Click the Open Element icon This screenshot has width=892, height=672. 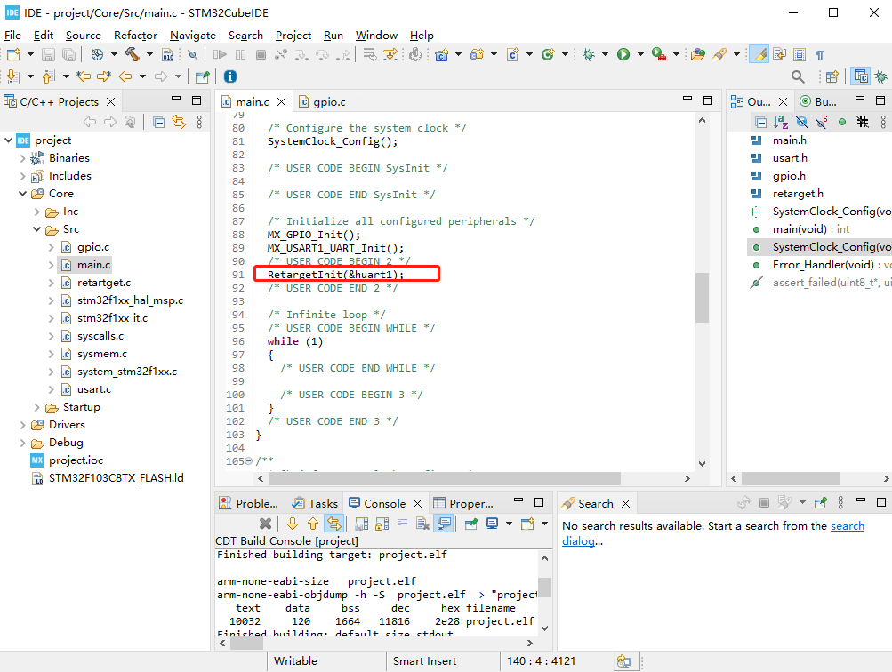tap(698, 54)
